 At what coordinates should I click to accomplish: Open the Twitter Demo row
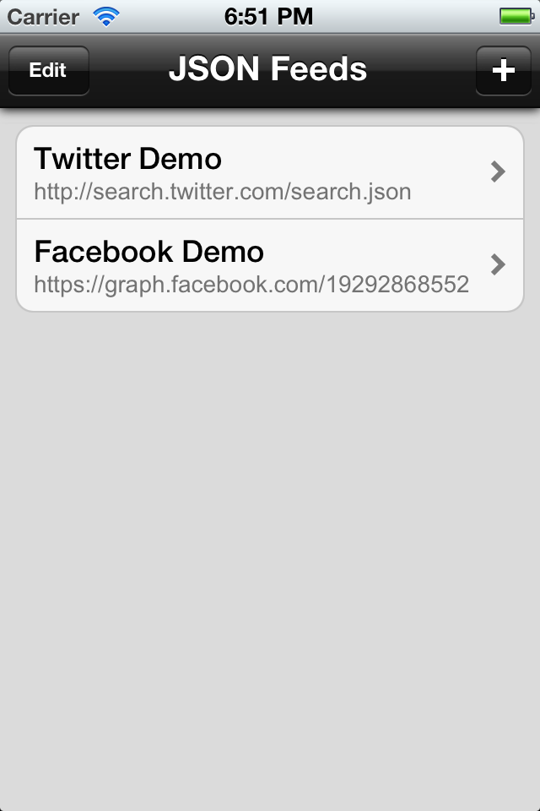270,172
